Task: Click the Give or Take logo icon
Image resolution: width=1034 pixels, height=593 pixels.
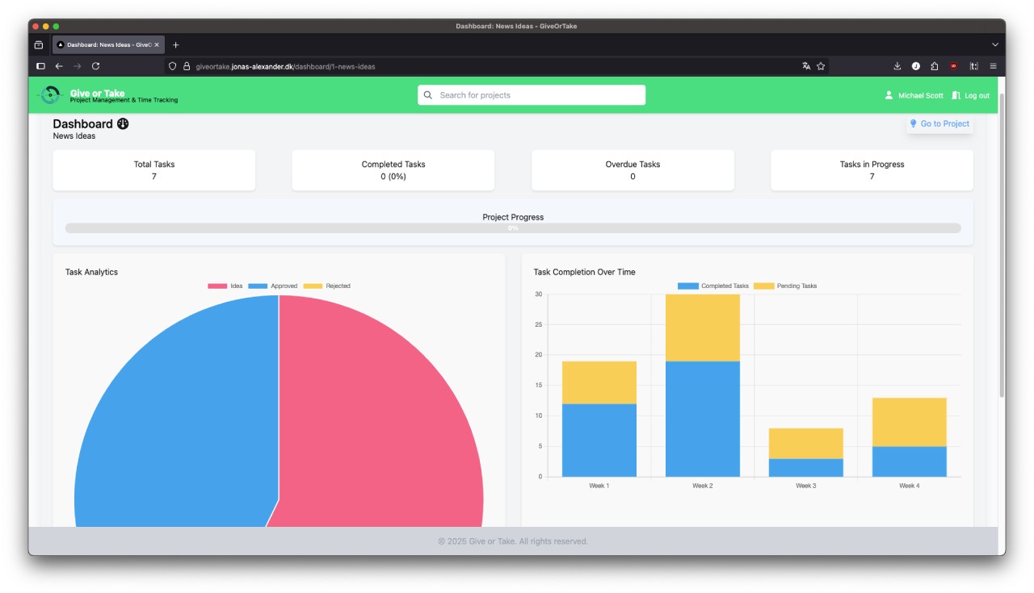Action: pyautogui.click(x=50, y=95)
